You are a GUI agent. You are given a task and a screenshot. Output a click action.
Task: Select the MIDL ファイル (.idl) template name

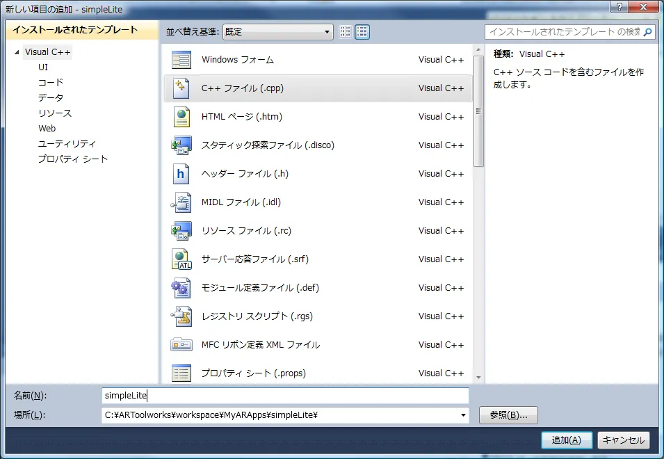pos(241,202)
